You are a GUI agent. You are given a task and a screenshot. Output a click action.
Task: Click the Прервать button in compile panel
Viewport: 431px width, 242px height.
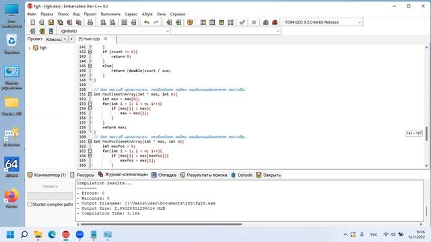tap(50, 186)
